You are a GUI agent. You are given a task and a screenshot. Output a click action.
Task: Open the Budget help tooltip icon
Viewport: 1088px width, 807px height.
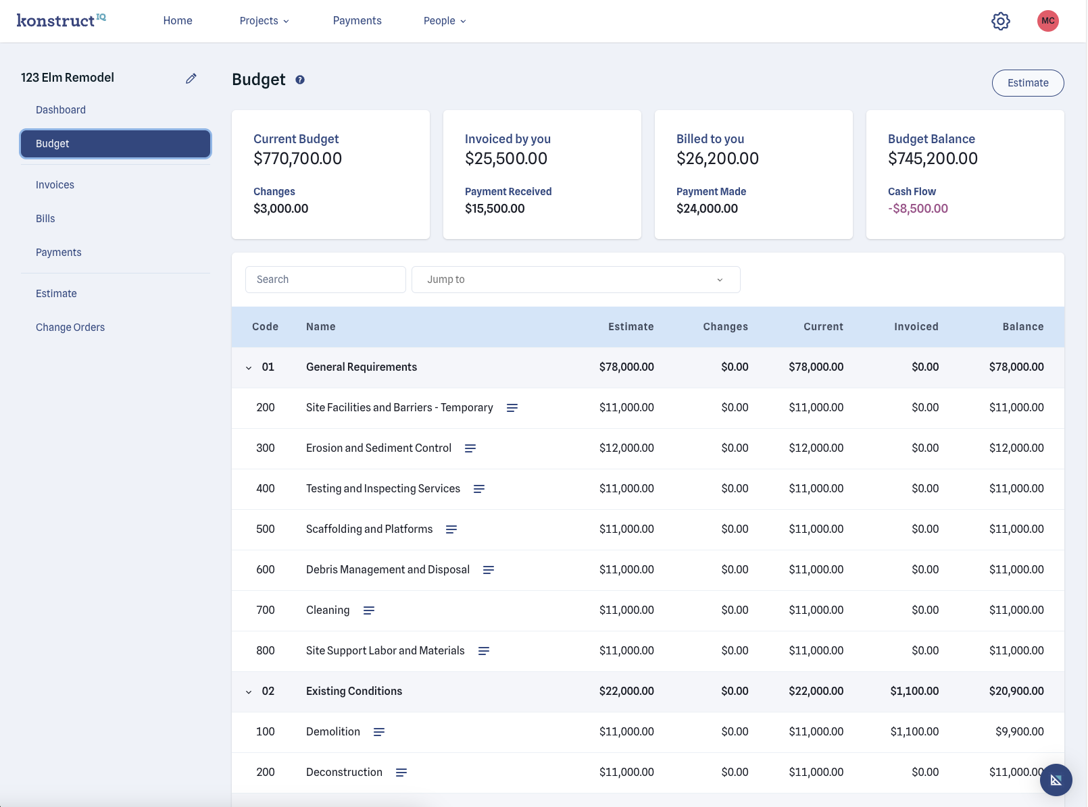point(299,80)
